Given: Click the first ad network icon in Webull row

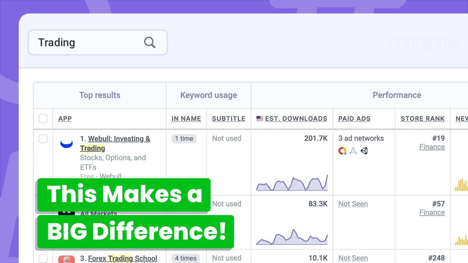Looking at the screenshot, I should pyautogui.click(x=342, y=151).
